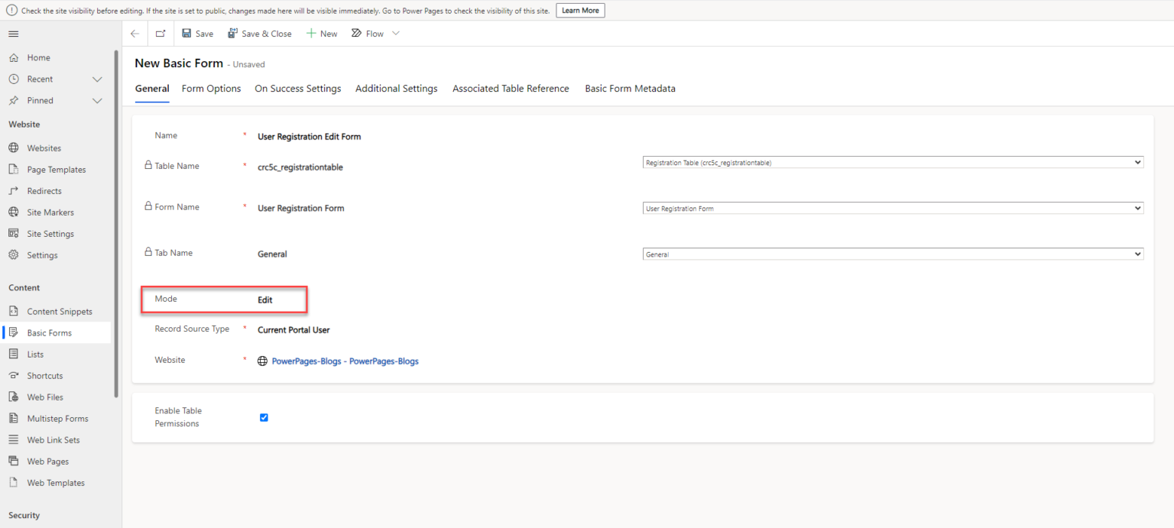Open the navigation hamburger menu
The width and height of the screenshot is (1174, 528).
(x=13, y=33)
